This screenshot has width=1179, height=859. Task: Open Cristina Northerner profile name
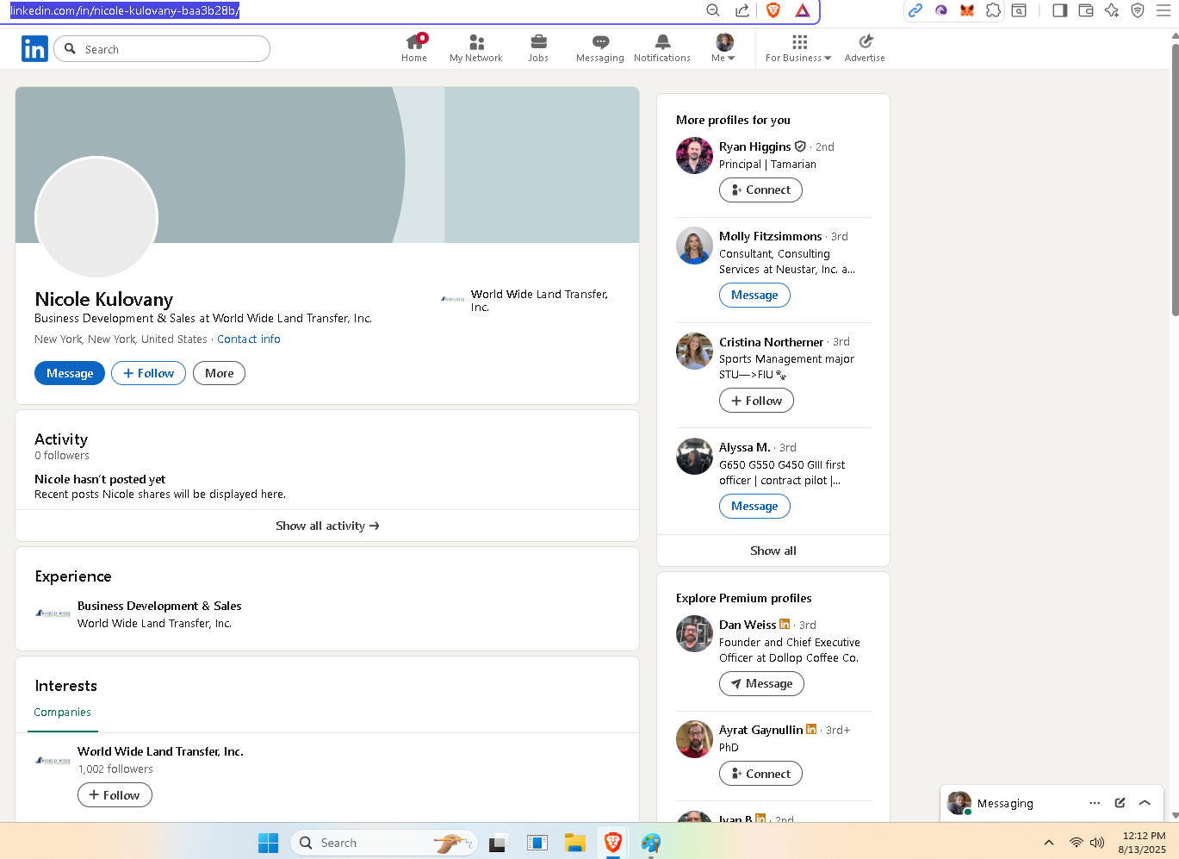[771, 342]
